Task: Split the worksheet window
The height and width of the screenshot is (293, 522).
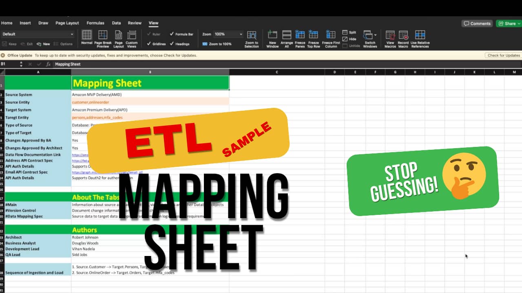Action: click(x=349, y=33)
